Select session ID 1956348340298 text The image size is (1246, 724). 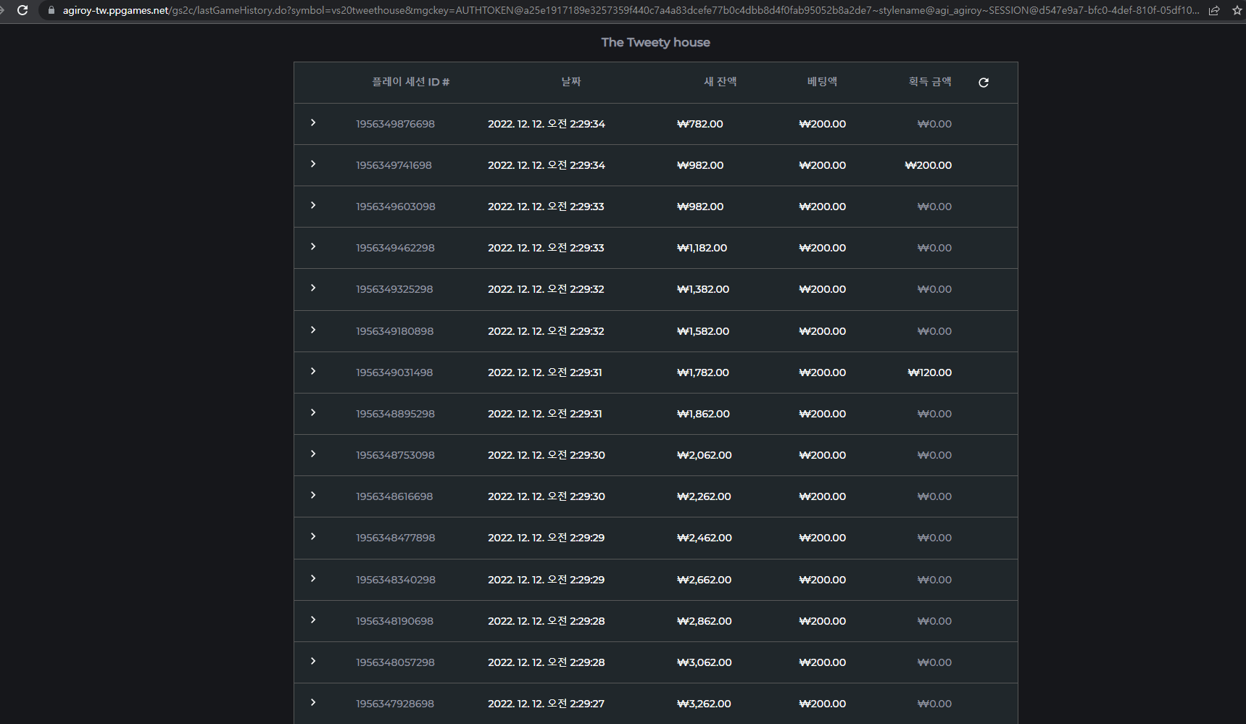pos(396,580)
